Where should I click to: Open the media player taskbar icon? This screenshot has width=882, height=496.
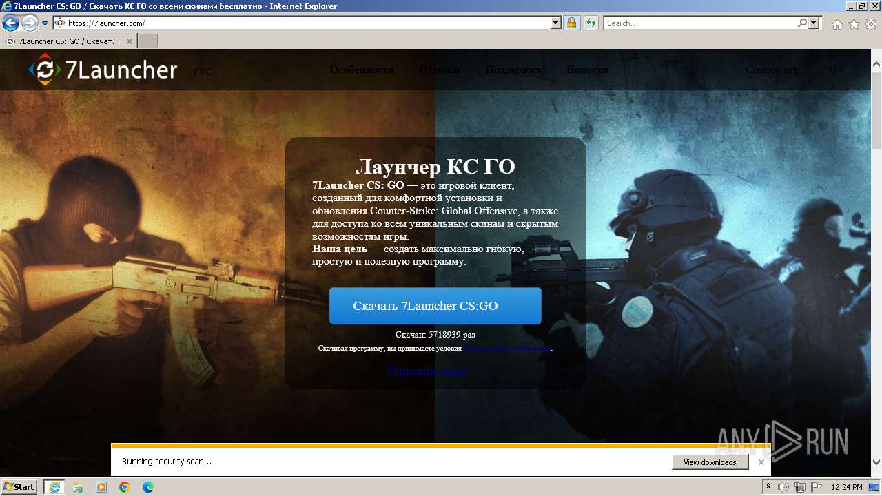pyautogui.click(x=101, y=487)
